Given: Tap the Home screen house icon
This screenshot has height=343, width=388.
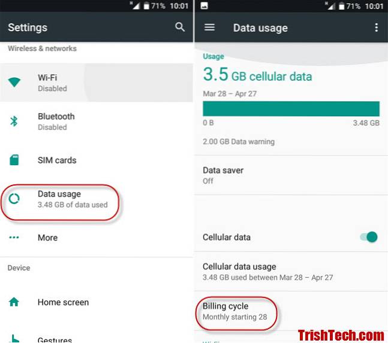Looking at the screenshot, I should [14, 302].
